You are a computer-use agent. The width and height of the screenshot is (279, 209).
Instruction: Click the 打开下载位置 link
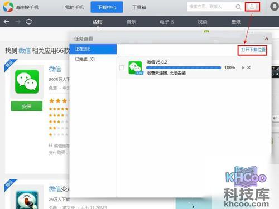[x=253, y=50]
